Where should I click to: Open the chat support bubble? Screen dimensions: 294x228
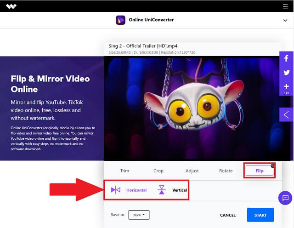coord(285,198)
